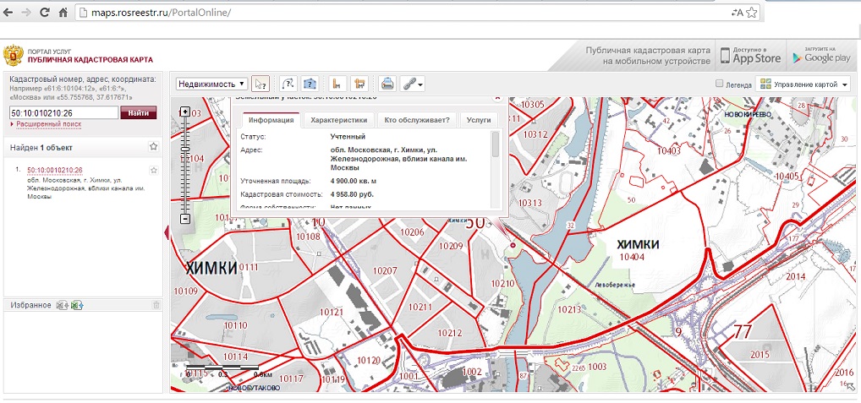Viewport: 861px width, 403px height.
Task: Click cadastral block label 10207 on map
Action: click(384, 271)
